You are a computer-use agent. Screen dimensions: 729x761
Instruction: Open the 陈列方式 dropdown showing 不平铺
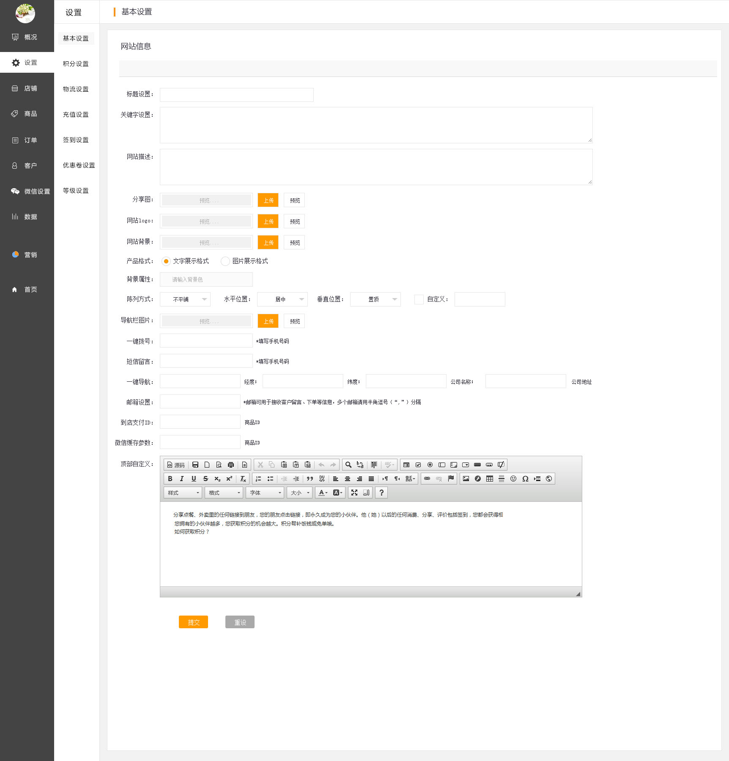[185, 299]
